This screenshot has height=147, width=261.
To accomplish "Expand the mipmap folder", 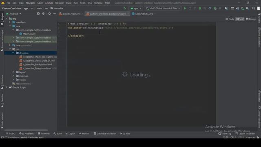I will pyautogui.click(x=13, y=76).
